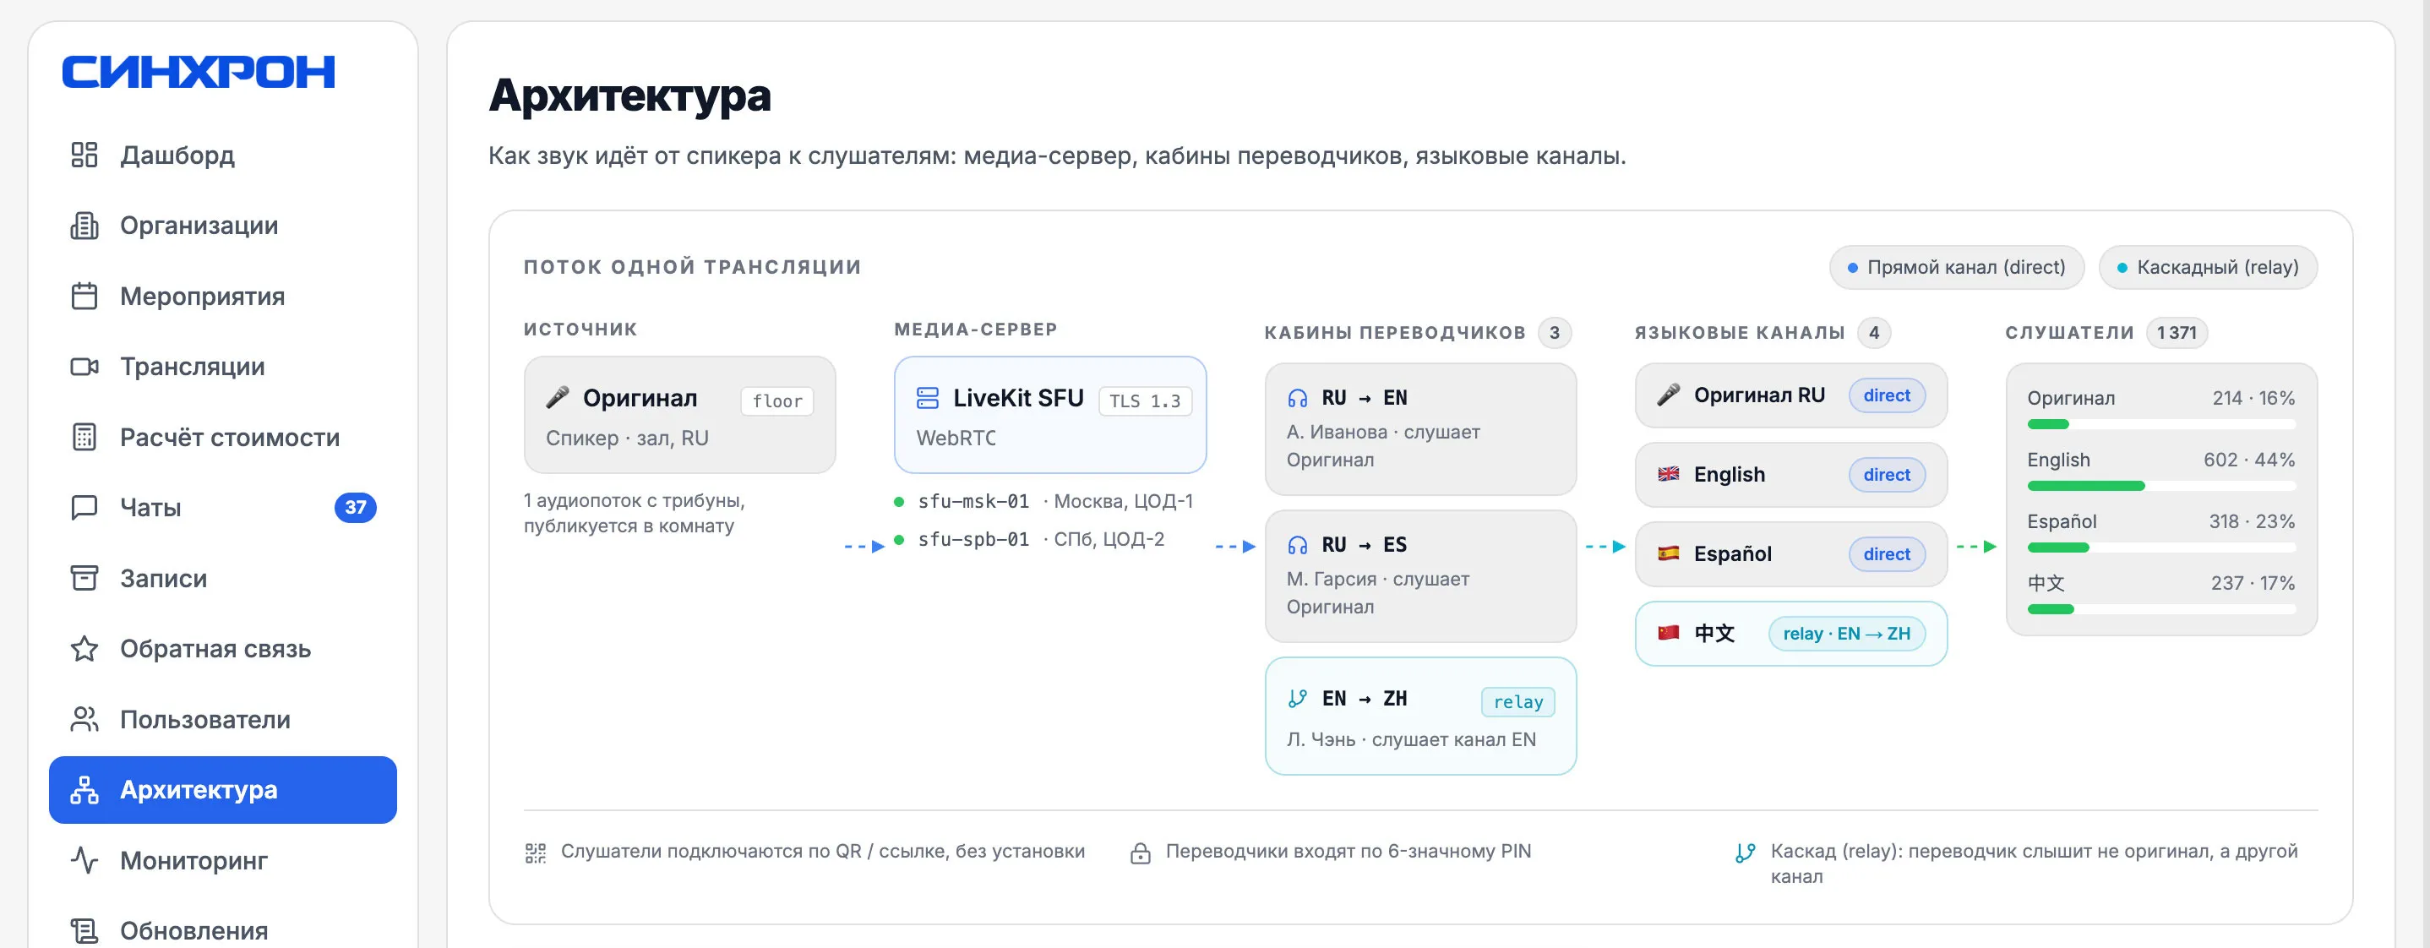
Task: Click the listeners count 1 371 badge
Action: (x=2177, y=333)
